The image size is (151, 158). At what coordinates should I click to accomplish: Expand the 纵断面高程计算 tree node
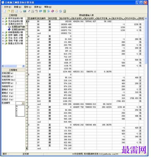(3, 32)
